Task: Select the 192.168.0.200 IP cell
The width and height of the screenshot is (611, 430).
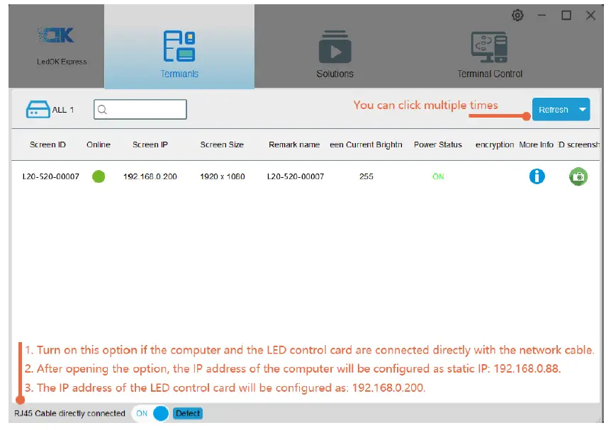Action: 150,176
